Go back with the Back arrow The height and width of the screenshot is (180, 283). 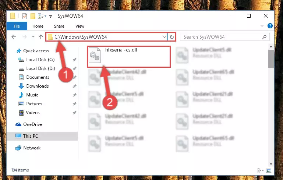pos(14,37)
